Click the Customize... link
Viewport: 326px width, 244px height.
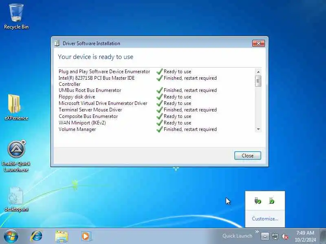[x=265, y=219]
